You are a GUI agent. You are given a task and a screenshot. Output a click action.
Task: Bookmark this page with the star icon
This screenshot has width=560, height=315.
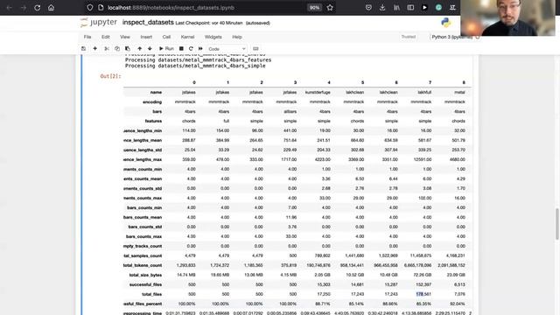click(330, 8)
